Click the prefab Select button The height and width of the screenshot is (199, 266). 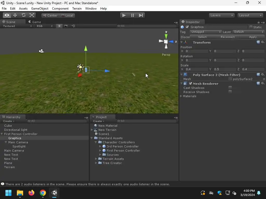click(x=202, y=37)
